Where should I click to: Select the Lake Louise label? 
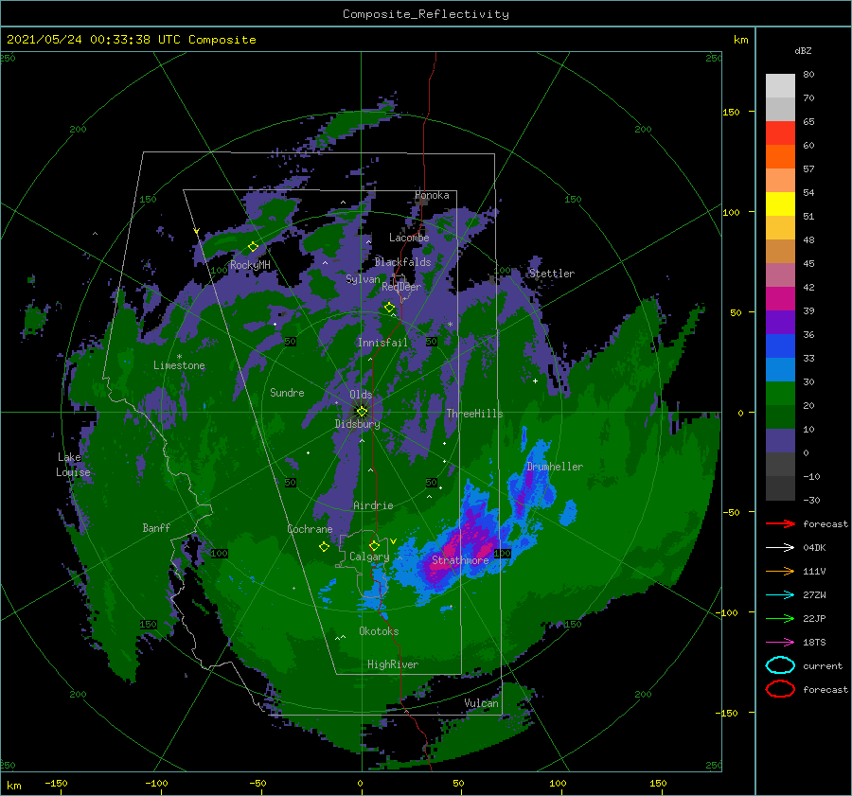[x=73, y=465]
